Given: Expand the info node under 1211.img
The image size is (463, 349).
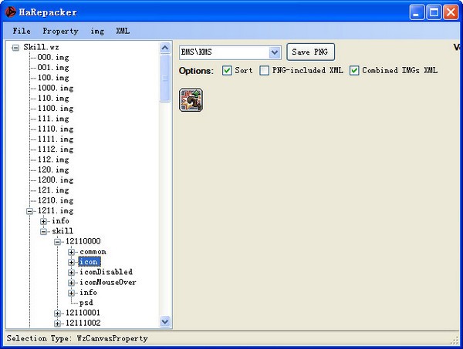Looking at the screenshot, I should click(x=44, y=221).
